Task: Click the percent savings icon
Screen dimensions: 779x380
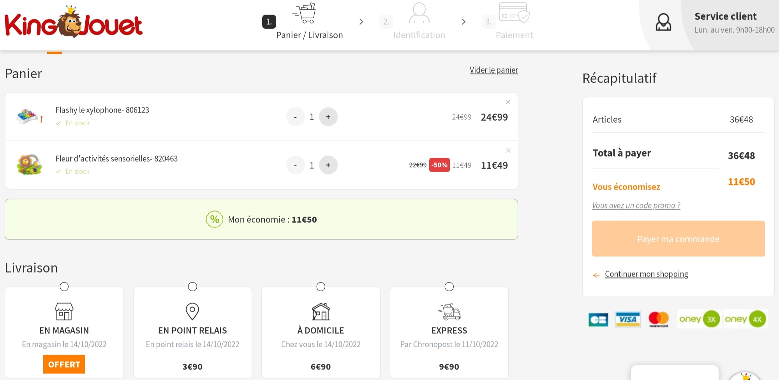Action: click(x=215, y=219)
